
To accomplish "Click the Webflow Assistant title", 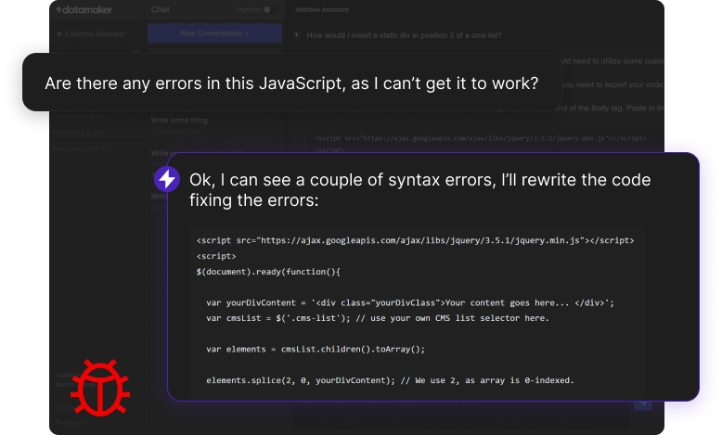I will point(322,9).
